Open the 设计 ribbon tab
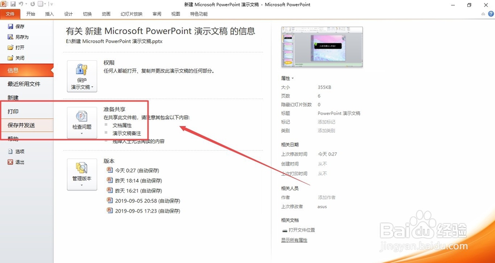 click(x=68, y=14)
